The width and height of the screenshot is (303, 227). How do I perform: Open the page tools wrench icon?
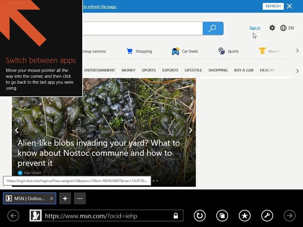point(267,215)
